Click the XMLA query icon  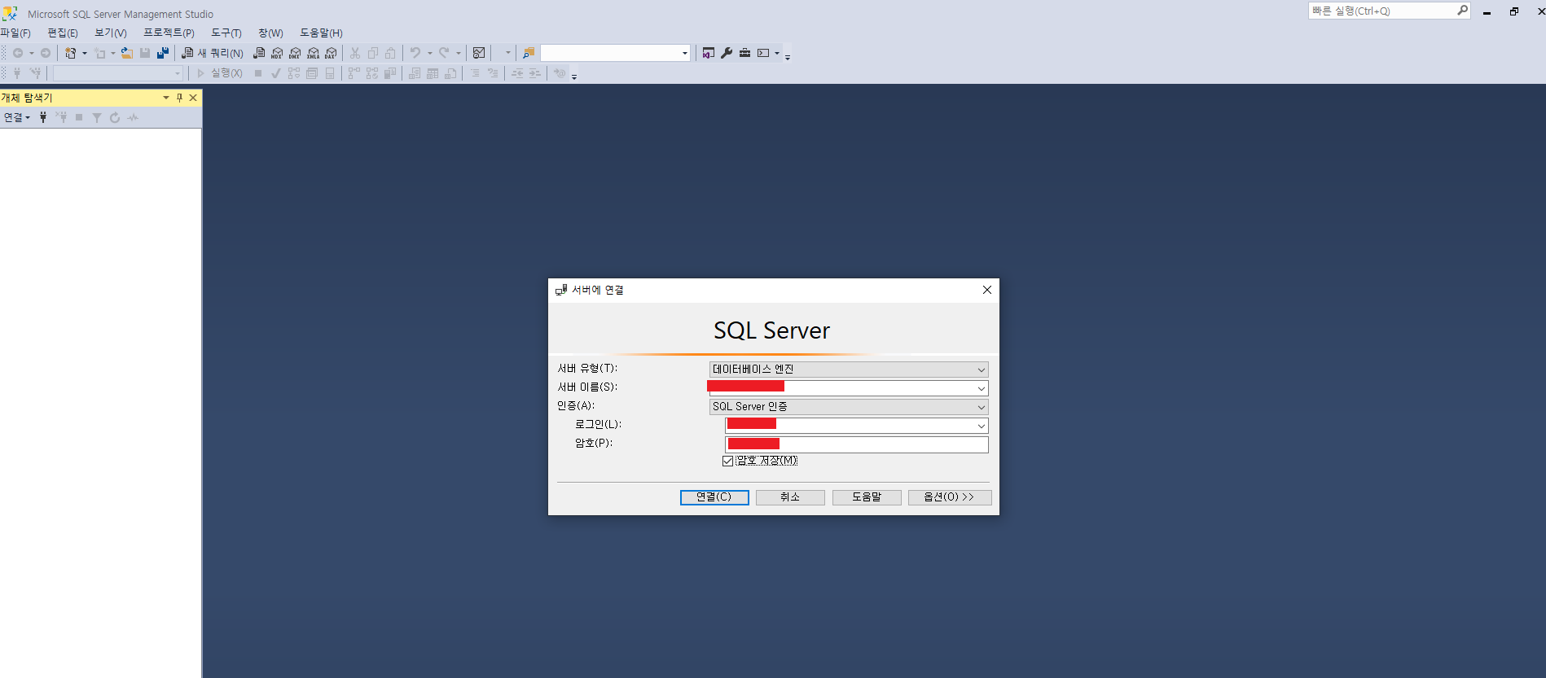[313, 53]
